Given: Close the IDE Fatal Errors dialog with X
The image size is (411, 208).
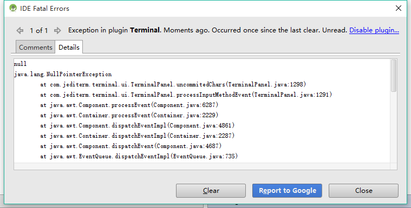Looking at the screenshot, I should click(x=399, y=8).
